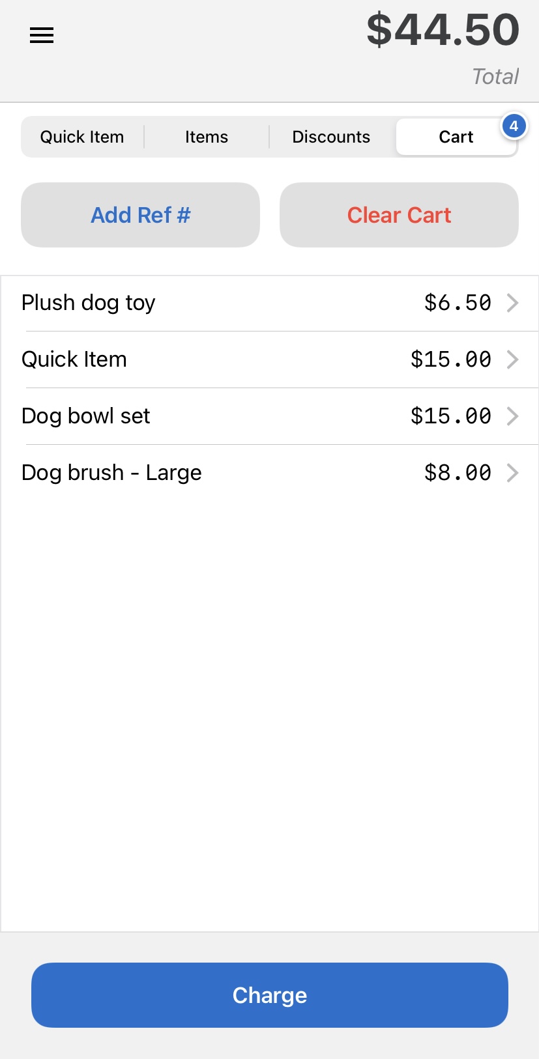Switch to the Items tab
The height and width of the screenshot is (1059, 539).
[x=207, y=137]
